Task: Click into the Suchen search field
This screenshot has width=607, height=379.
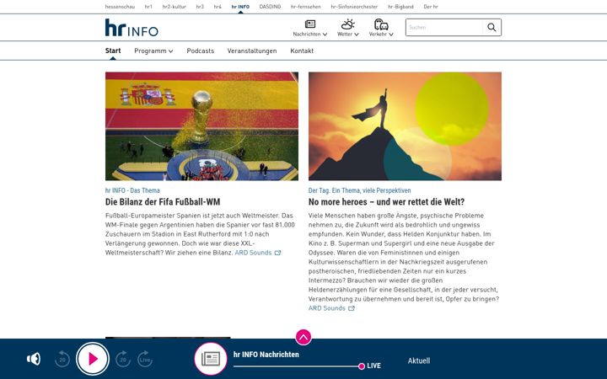Action: [x=444, y=28]
